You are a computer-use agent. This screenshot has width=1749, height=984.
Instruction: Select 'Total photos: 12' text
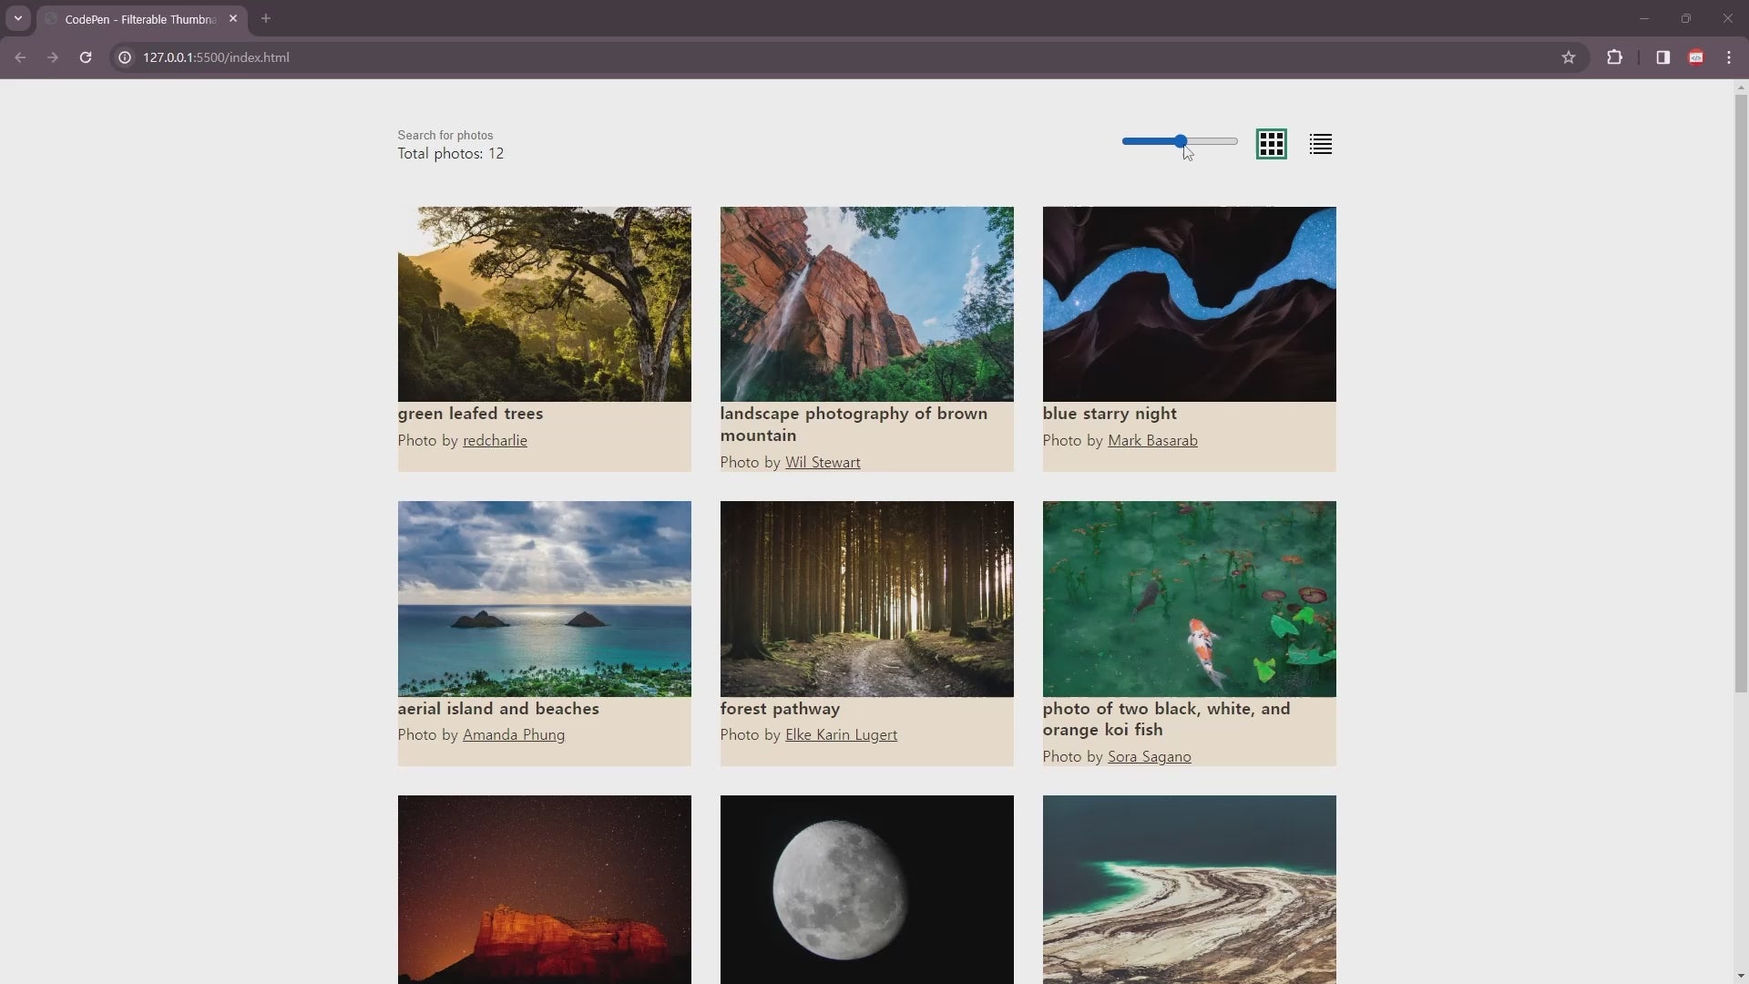(x=450, y=153)
